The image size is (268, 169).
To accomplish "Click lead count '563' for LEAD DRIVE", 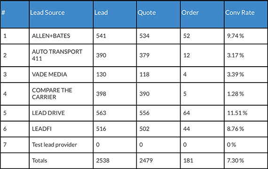I will coord(101,113).
